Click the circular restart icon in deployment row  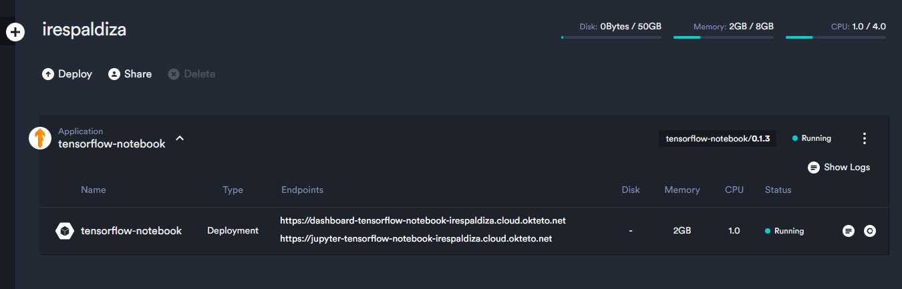869,231
